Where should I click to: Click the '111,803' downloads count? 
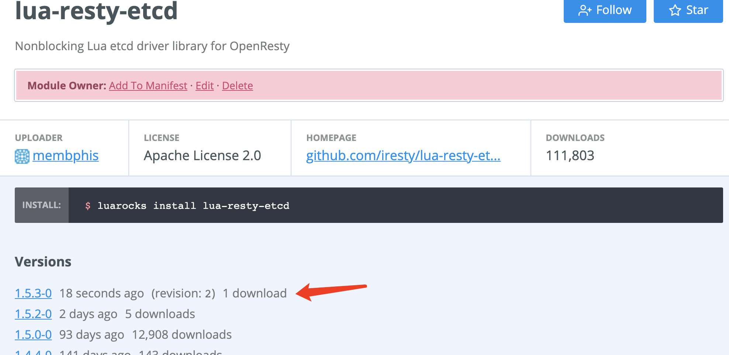tap(570, 156)
